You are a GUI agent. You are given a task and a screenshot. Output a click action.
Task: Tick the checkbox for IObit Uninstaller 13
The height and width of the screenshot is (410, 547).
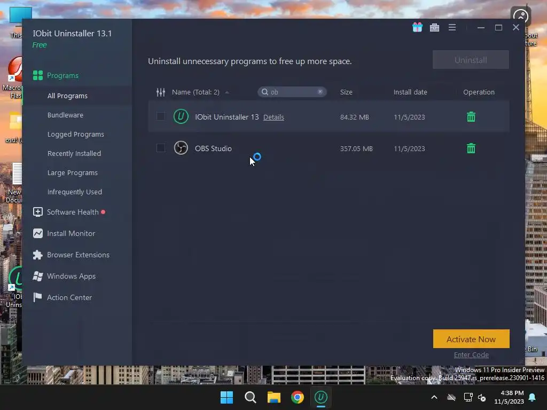[x=160, y=116]
